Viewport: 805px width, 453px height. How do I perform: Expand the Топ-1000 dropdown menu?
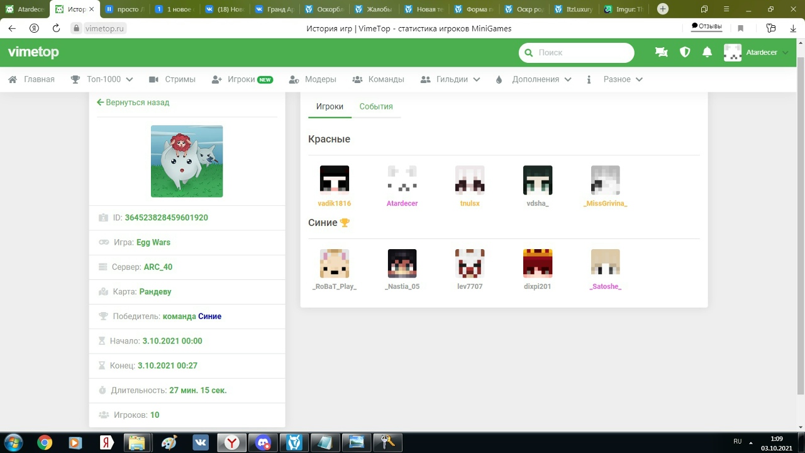coord(102,79)
